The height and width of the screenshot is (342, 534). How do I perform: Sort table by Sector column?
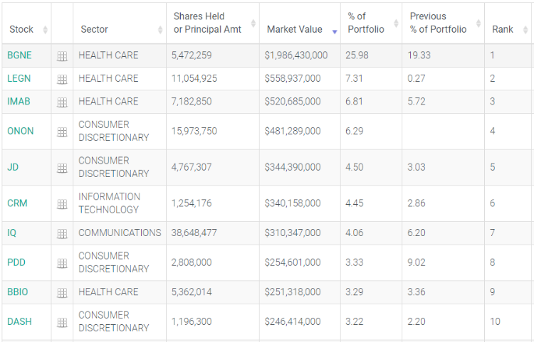click(x=118, y=30)
